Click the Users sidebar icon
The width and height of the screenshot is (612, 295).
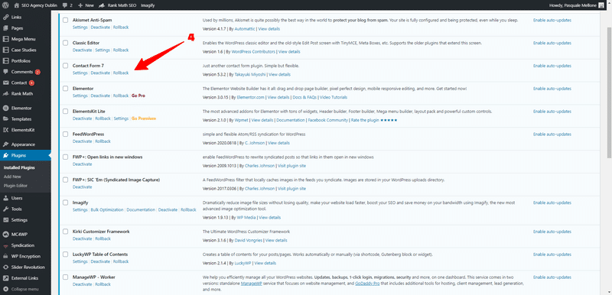[x=5, y=198]
